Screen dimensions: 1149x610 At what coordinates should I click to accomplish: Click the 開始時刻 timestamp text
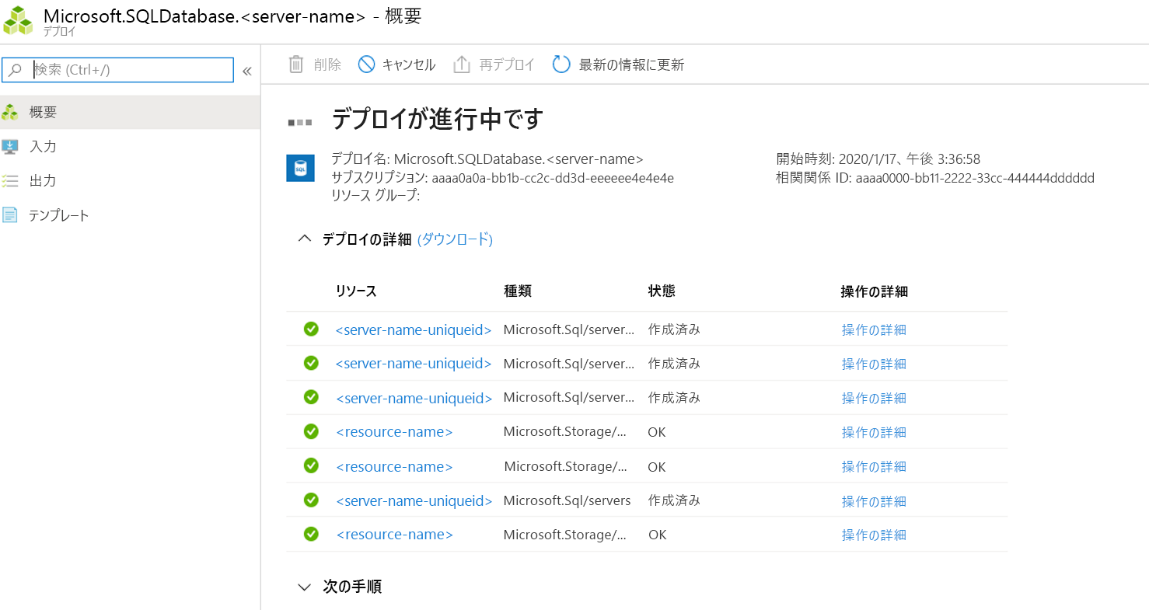910,159
